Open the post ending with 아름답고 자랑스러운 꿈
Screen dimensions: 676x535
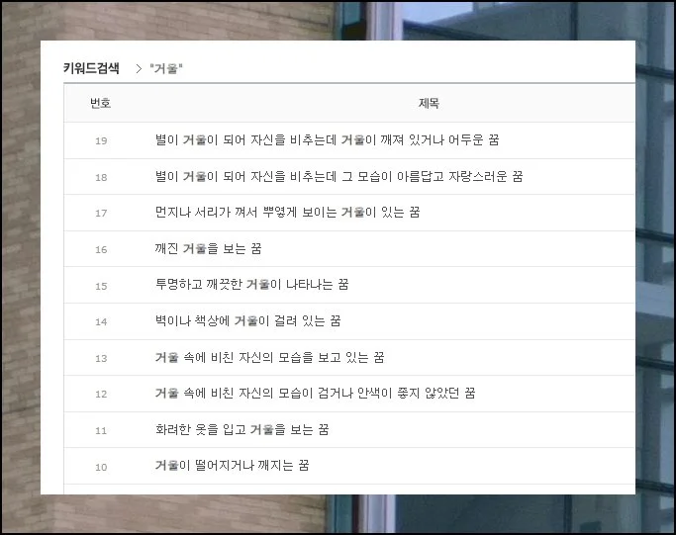pyautogui.click(x=338, y=177)
